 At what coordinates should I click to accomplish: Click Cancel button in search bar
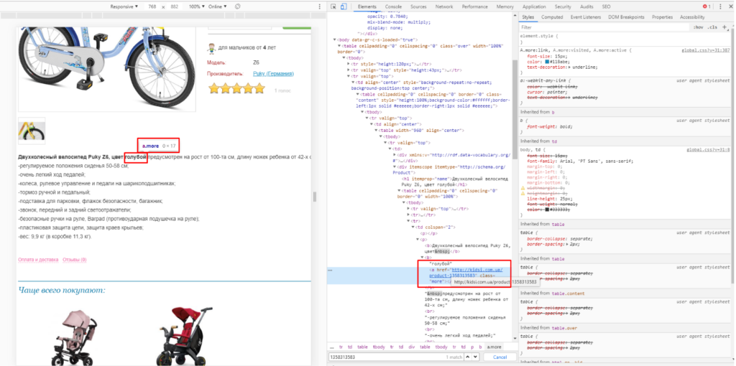500,357
